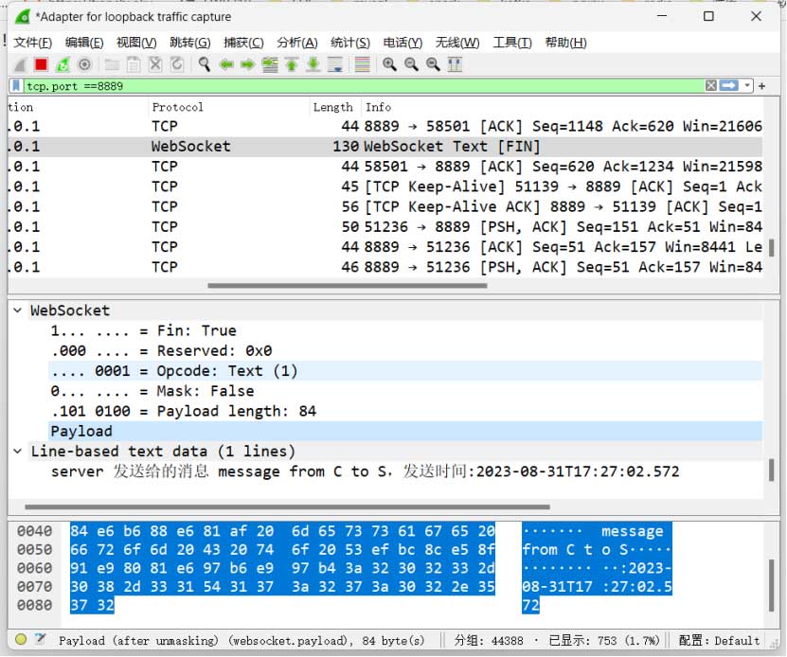787x657 pixels.
Task: Apply the display filter arrow button
Action: [729, 86]
